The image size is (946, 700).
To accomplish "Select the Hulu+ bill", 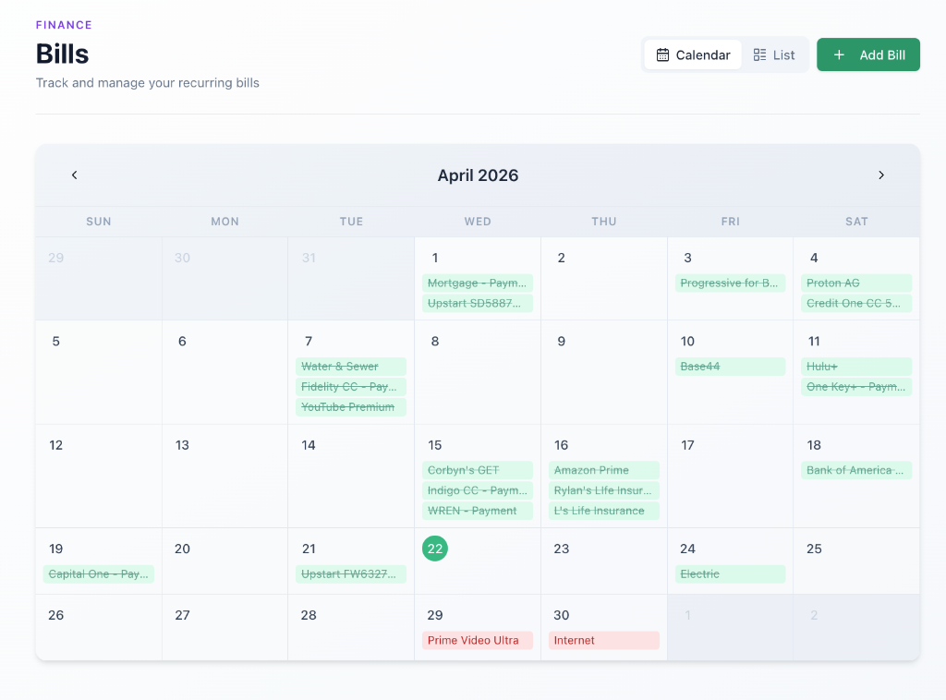I will coord(856,366).
